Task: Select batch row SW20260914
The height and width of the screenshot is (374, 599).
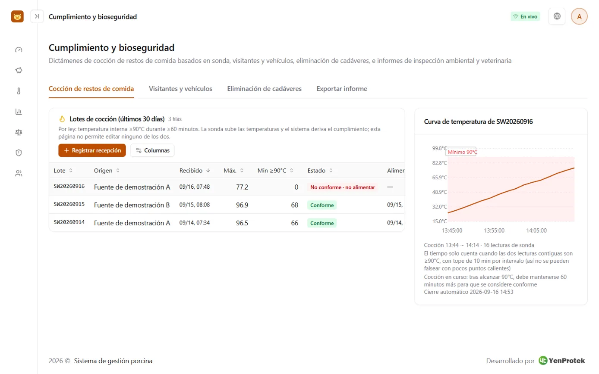Action: pos(227,223)
